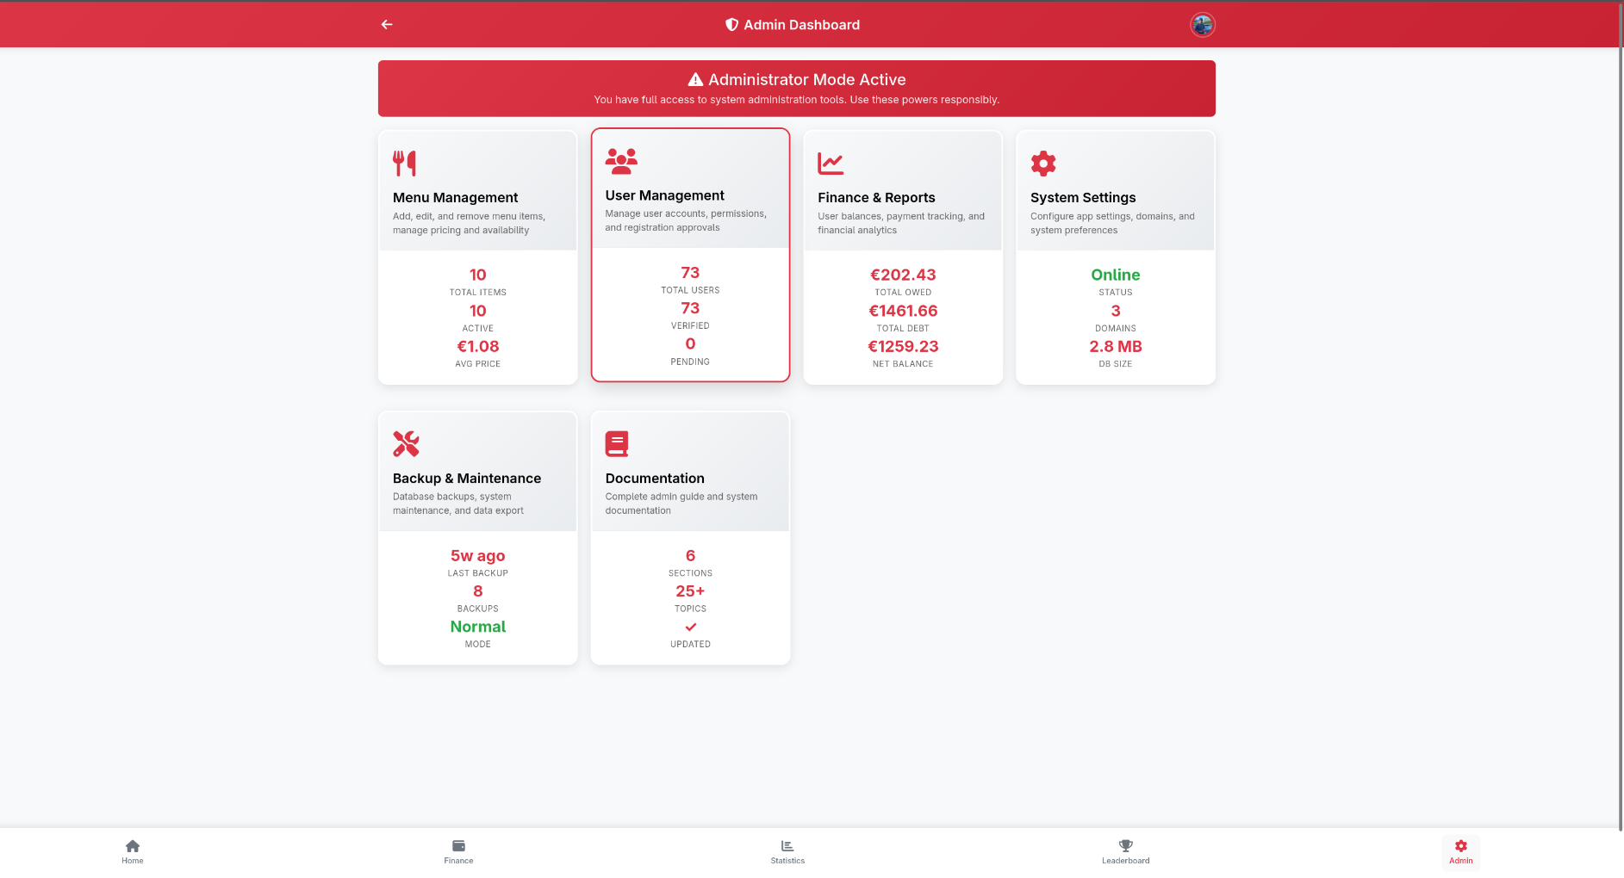The height and width of the screenshot is (878, 1624).
Task: Open the Statistics tab
Action: click(787, 851)
